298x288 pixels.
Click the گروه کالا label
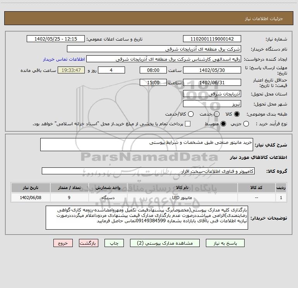pos(277,171)
